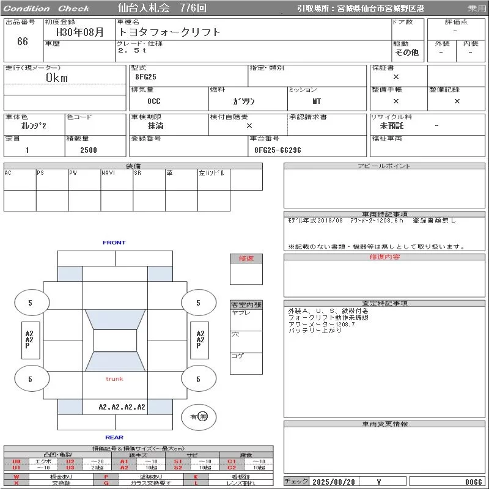Select the rear-right tire circle marked 5

[198, 379]
